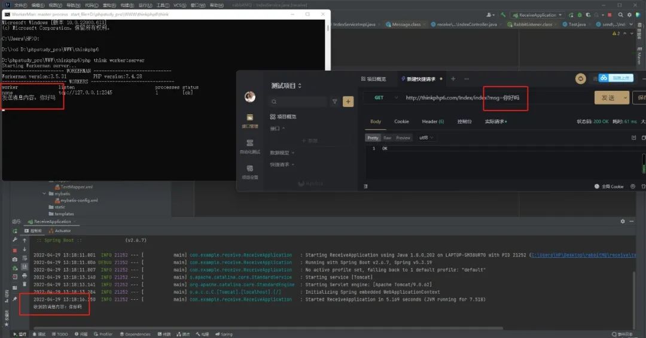Open the TODO tool window tab
Viewport: 646px width, 338px height.
[60, 334]
